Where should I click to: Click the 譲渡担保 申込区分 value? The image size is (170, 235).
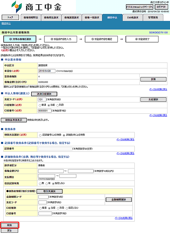pos(43,66)
